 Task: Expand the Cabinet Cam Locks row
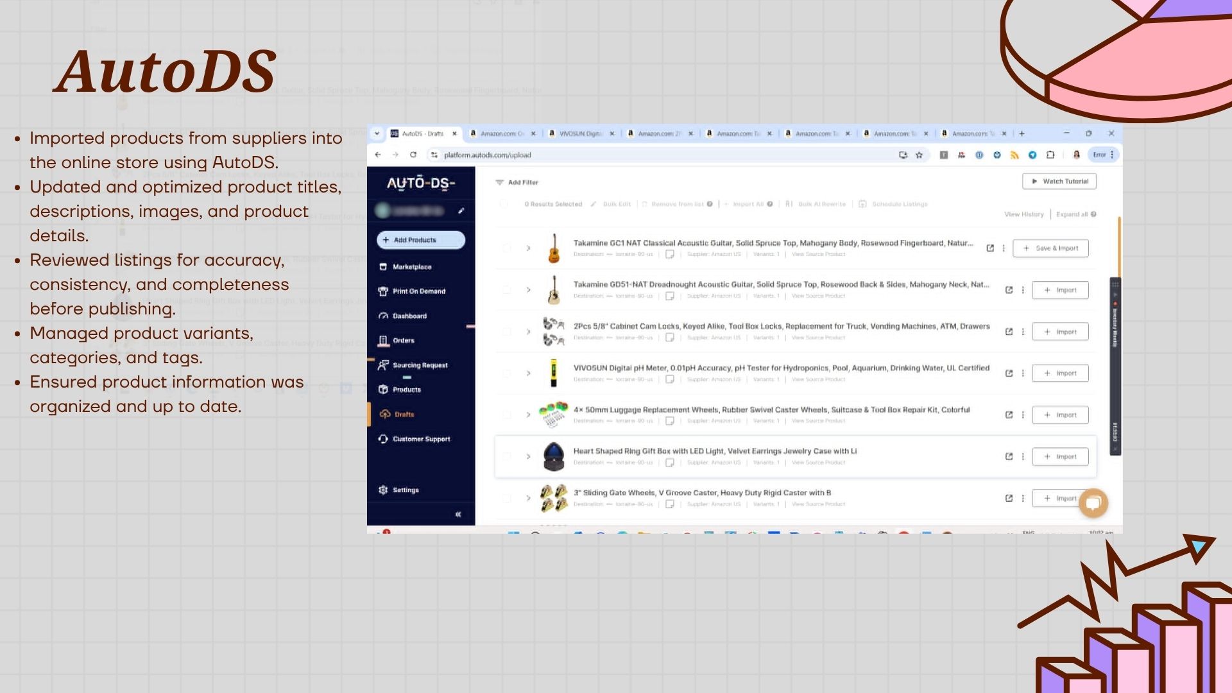pyautogui.click(x=528, y=332)
